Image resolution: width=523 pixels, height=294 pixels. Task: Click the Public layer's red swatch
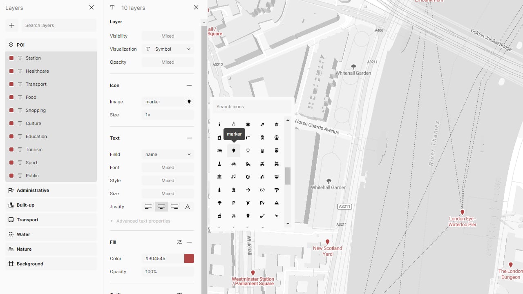pos(11,176)
